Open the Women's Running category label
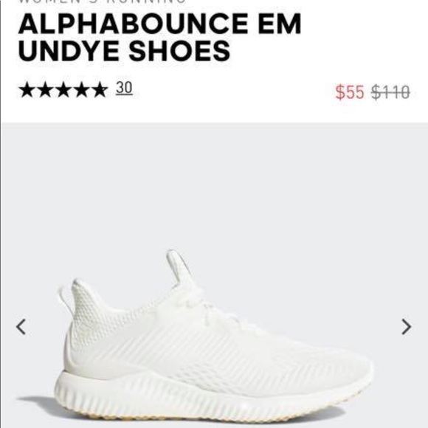The image size is (428, 428). coord(102,1)
